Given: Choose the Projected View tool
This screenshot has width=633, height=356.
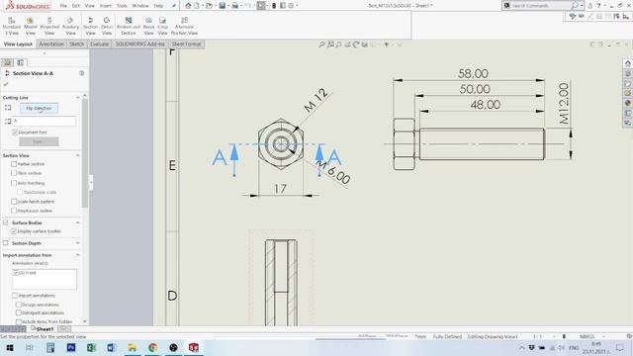Looking at the screenshot, I should point(49,26).
